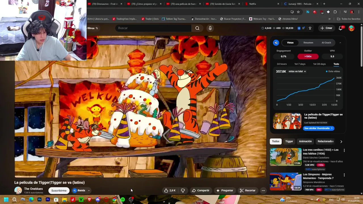Click the Suscribirme button
Screen dimensions: 363x204
pyautogui.click(x=59, y=190)
